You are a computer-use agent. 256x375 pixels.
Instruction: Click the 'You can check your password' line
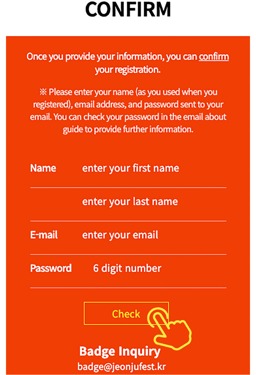pyautogui.click(x=128, y=117)
